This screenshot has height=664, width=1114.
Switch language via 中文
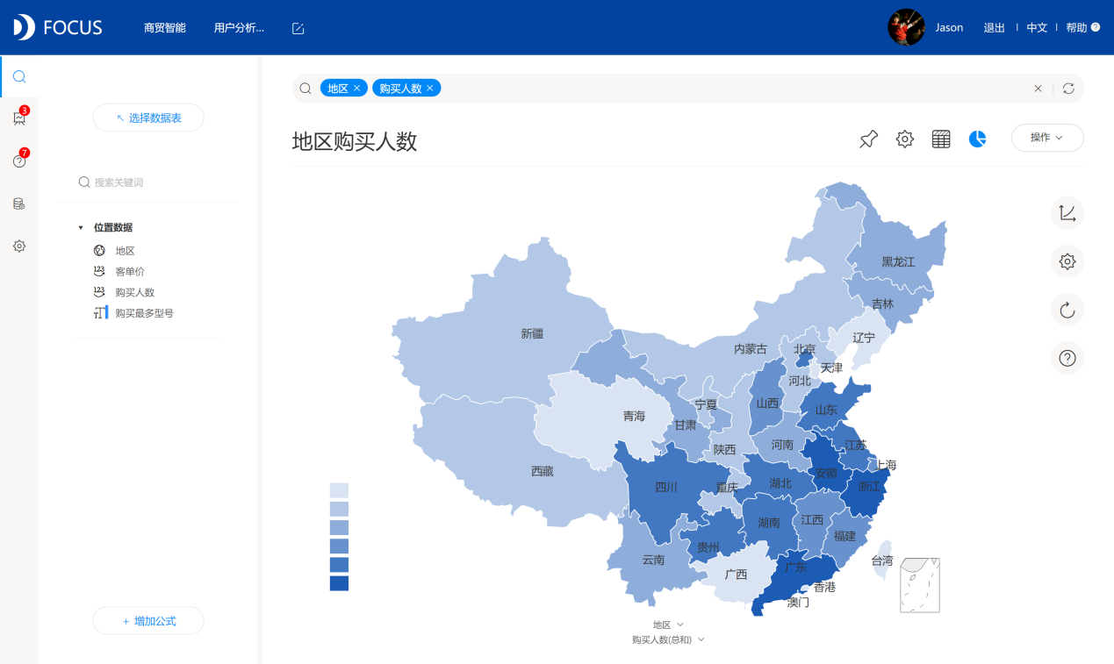(1037, 28)
